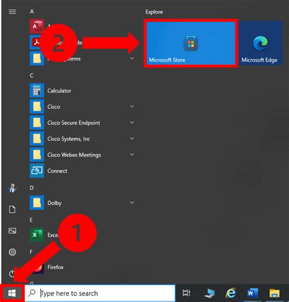Click the Dolby folder icon
289x302 pixels.
pyautogui.click(x=37, y=203)
